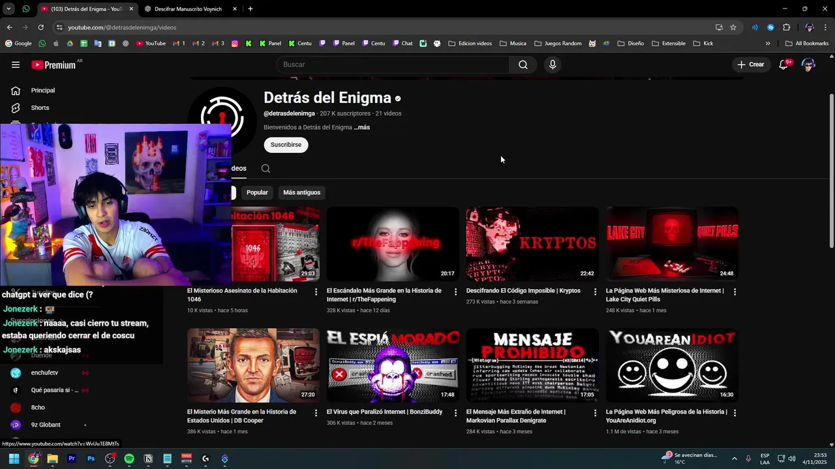The width and height of the screenshot is (835, 469).
Task: Click the Buscar search field
Action: tap(393, 64)
